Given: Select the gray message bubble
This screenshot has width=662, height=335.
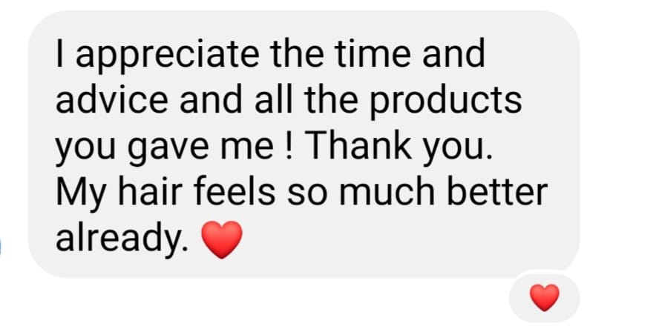Looking at the screenshot, I should (304, 144).
